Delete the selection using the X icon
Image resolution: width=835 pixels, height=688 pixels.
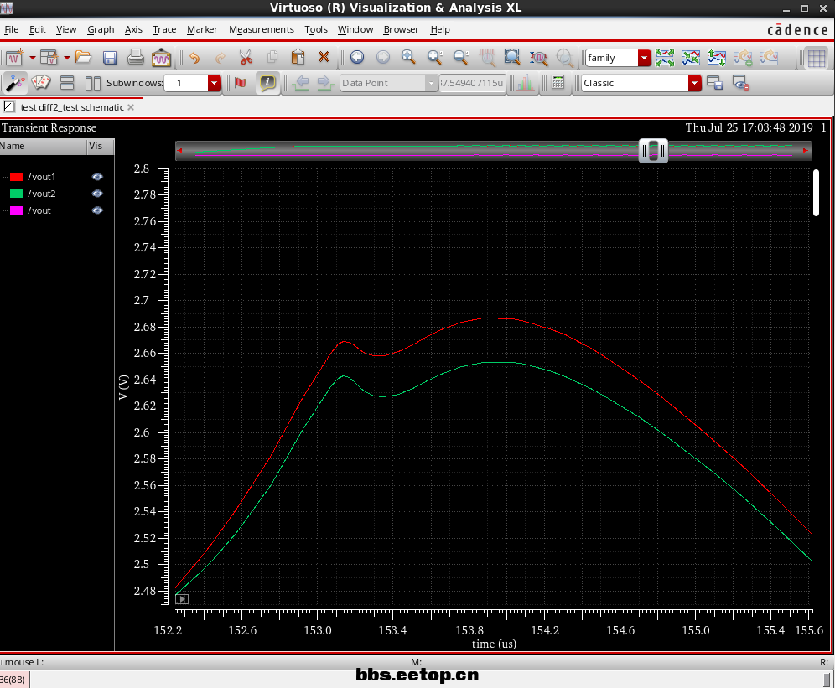(x=324, y=57)
